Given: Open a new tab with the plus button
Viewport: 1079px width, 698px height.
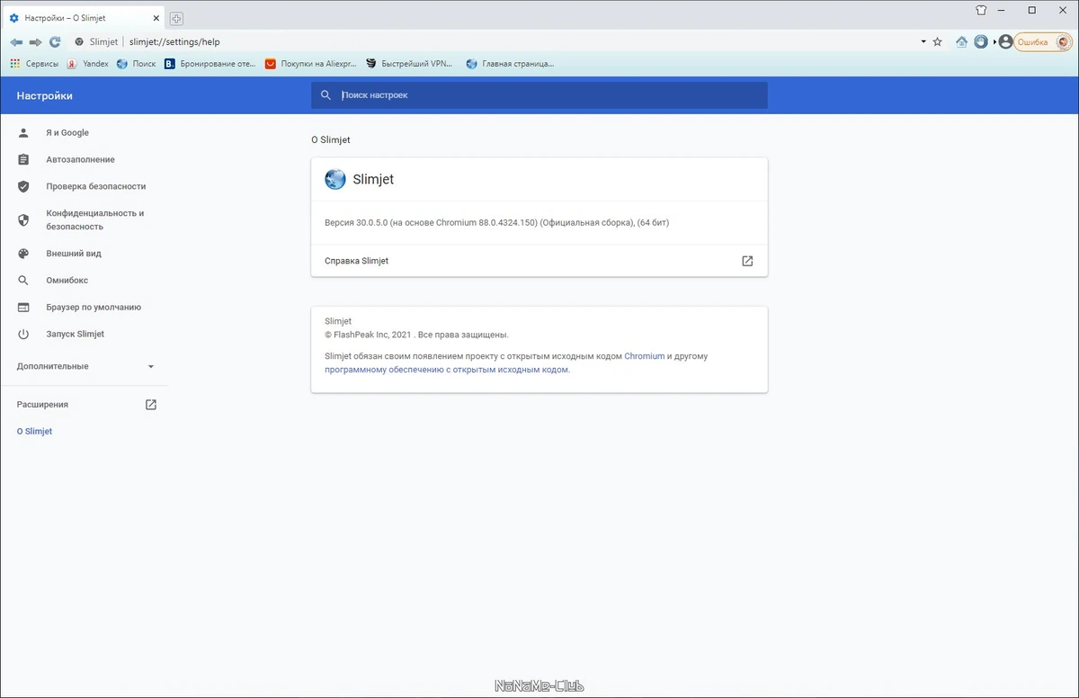Looking at the screenshot, I should (176, 18).
